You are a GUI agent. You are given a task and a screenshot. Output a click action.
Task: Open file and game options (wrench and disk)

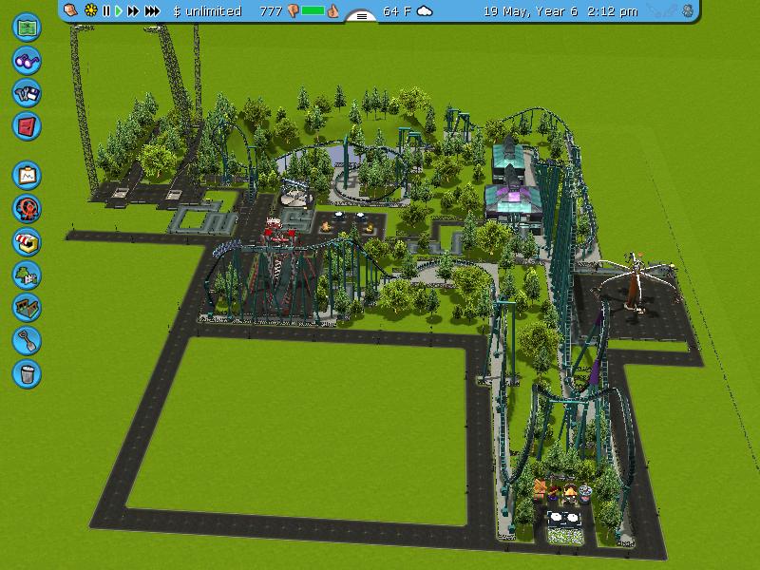point(27,93)
